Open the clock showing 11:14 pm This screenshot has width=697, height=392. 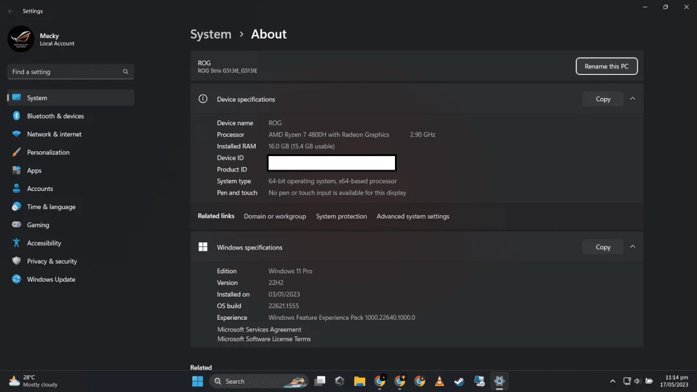[674, 381]
